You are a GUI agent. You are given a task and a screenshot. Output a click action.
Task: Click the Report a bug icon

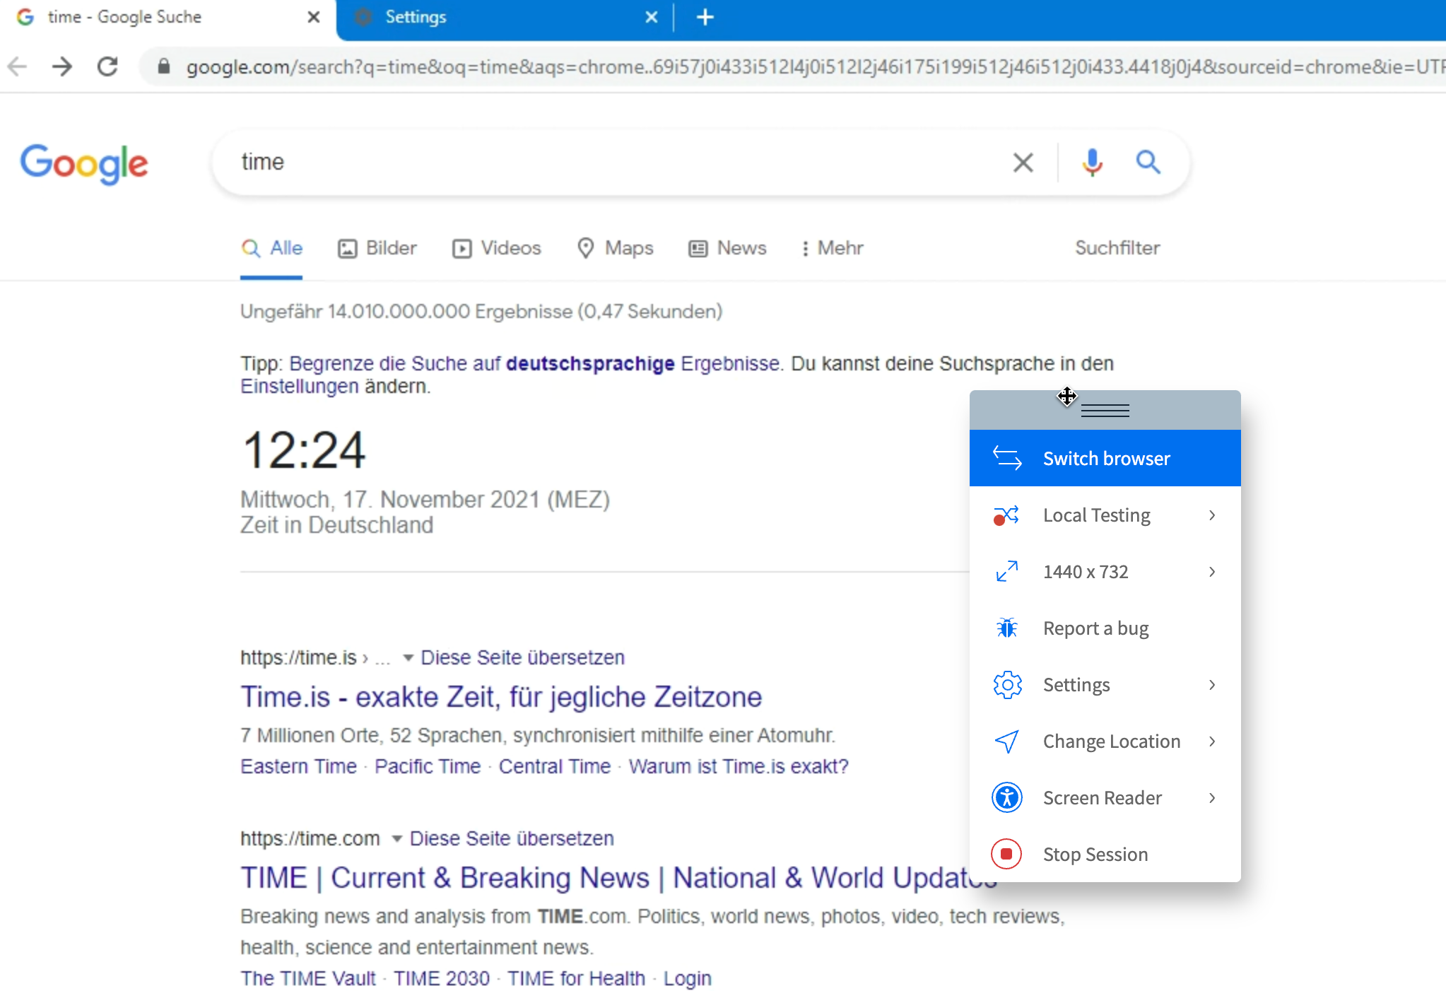(1006, 628)
